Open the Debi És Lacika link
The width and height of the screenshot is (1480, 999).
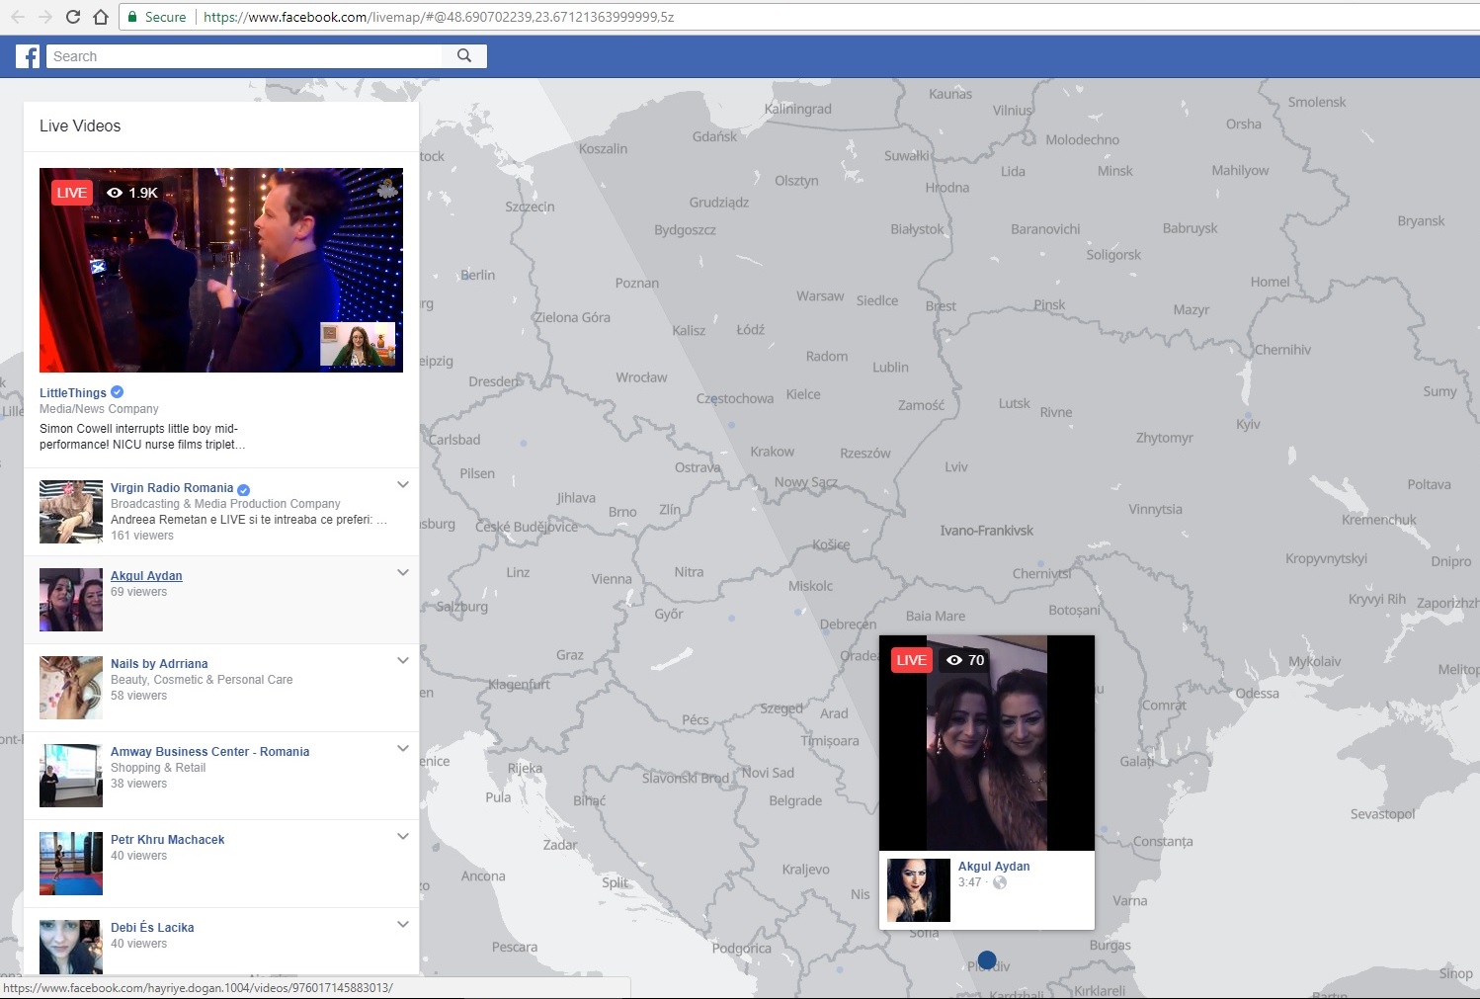pyautogui.click(x=152, y=928)
